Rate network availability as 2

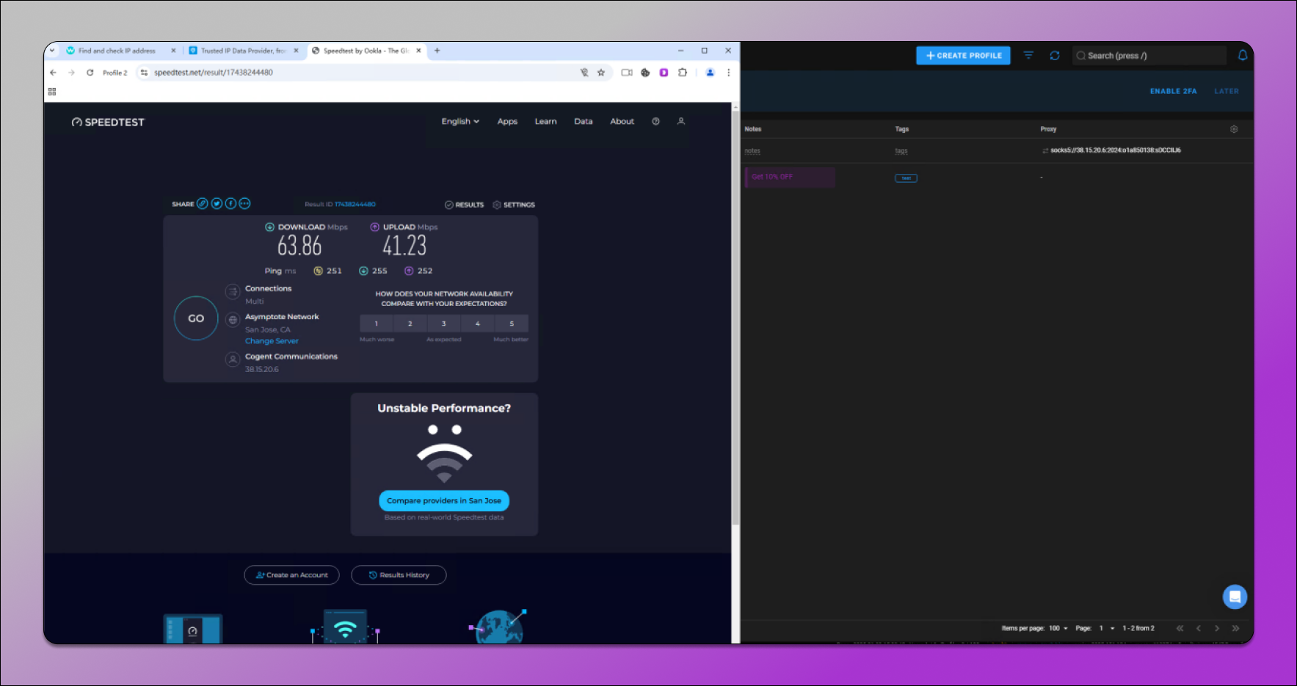410,324
